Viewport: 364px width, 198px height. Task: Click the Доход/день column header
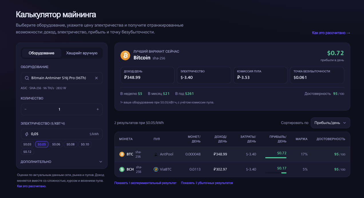(220, 139)
